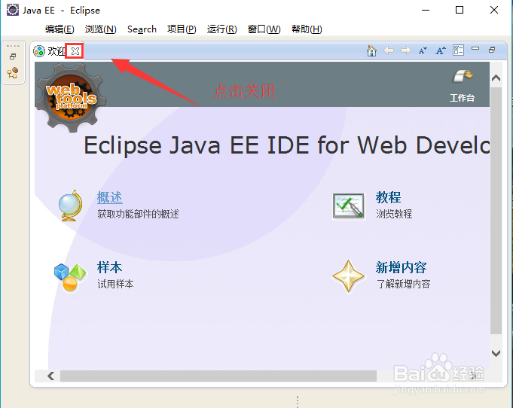Screen dimensions: 513x408
Task: Click 获取功能部件的概述 description text
Action: pos(138,214)
